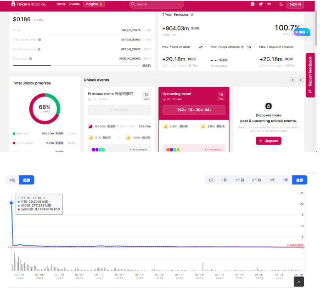Image resolution: width=320 pixels, height=288 pixels.
Task: Switch to the K线 chart tab
Action: (x=12, y=180)
